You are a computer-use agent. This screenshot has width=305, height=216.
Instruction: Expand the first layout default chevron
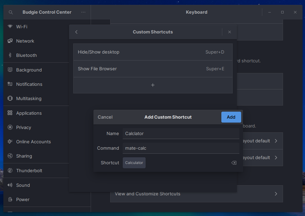pyautogui.click(x=276, y=141)
